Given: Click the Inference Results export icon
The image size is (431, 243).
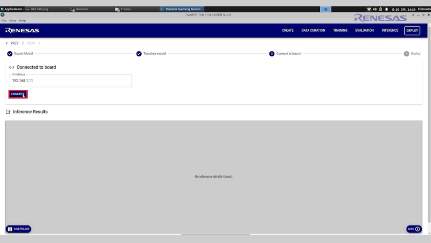Looking at the screenshot, I should tap(8, 112).
